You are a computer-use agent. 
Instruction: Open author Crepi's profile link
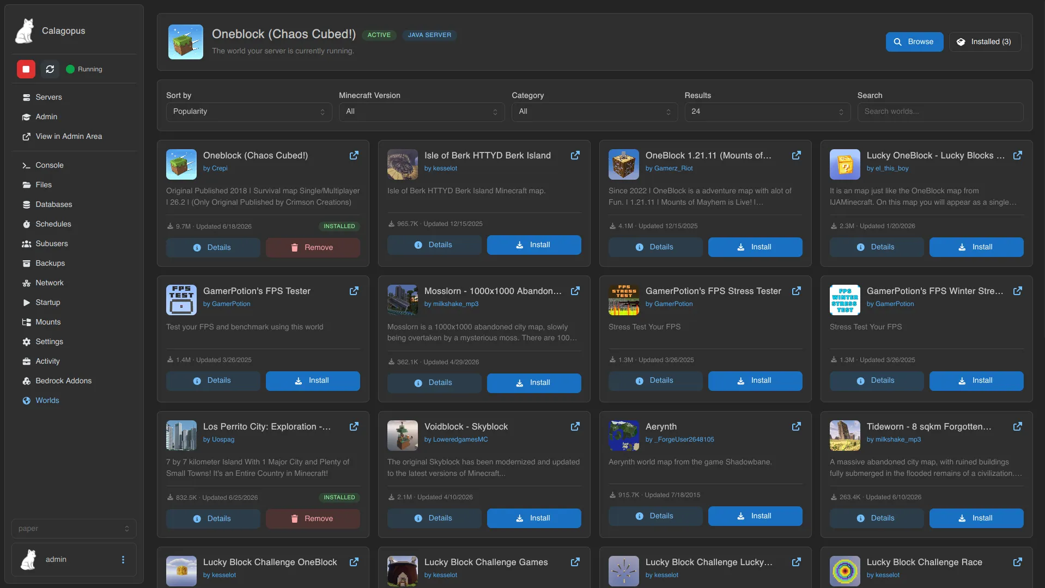pos(215,169)
